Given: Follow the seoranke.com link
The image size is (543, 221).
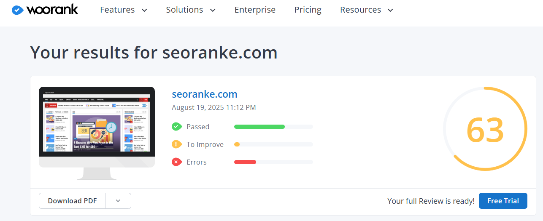Looking at the screenshot, I should 205,94.
